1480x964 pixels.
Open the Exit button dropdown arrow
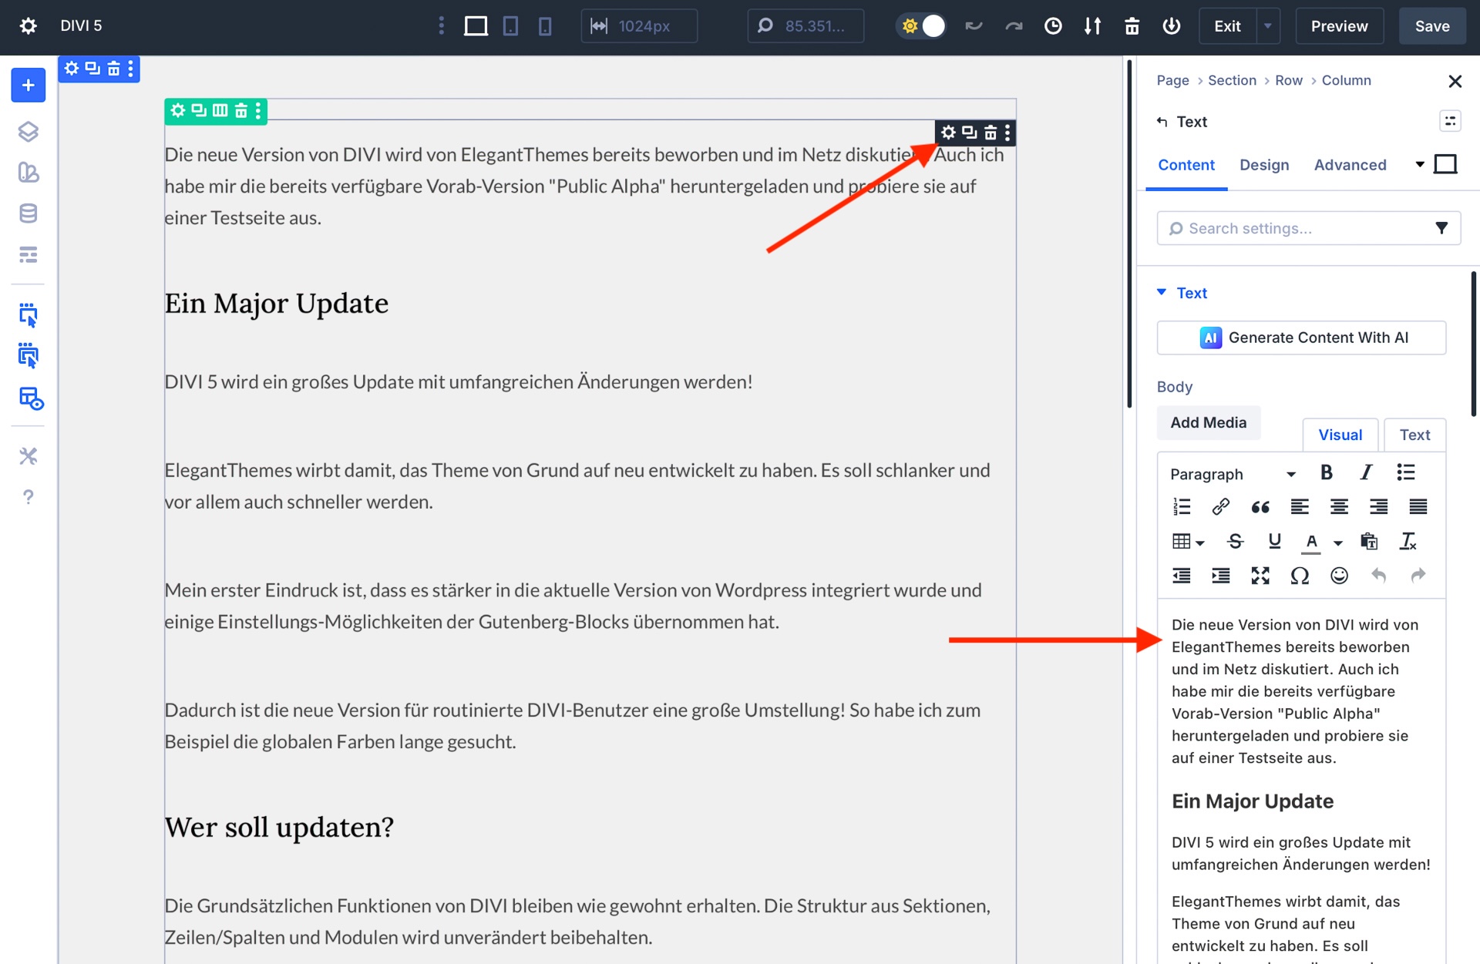point(1268,26)
